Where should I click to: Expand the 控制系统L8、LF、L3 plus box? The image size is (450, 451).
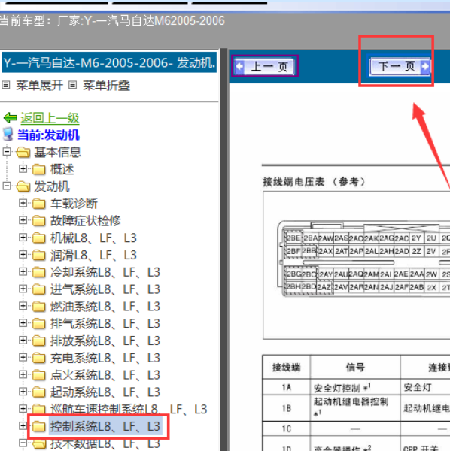tap(23, 426)
